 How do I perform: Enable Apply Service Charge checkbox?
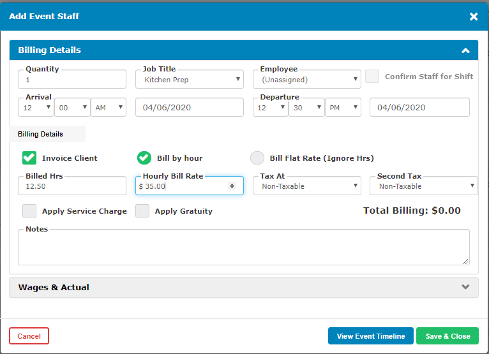pyautogui.click(x=29, y=211)
